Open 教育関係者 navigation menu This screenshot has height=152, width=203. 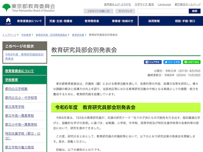pyautogui.click(x=92, y=21)
